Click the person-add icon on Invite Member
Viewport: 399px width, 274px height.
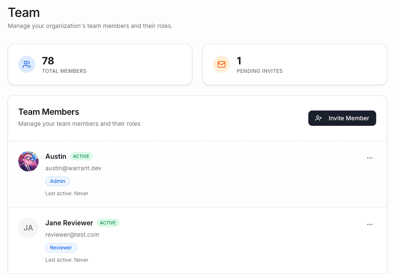[319, 118]
